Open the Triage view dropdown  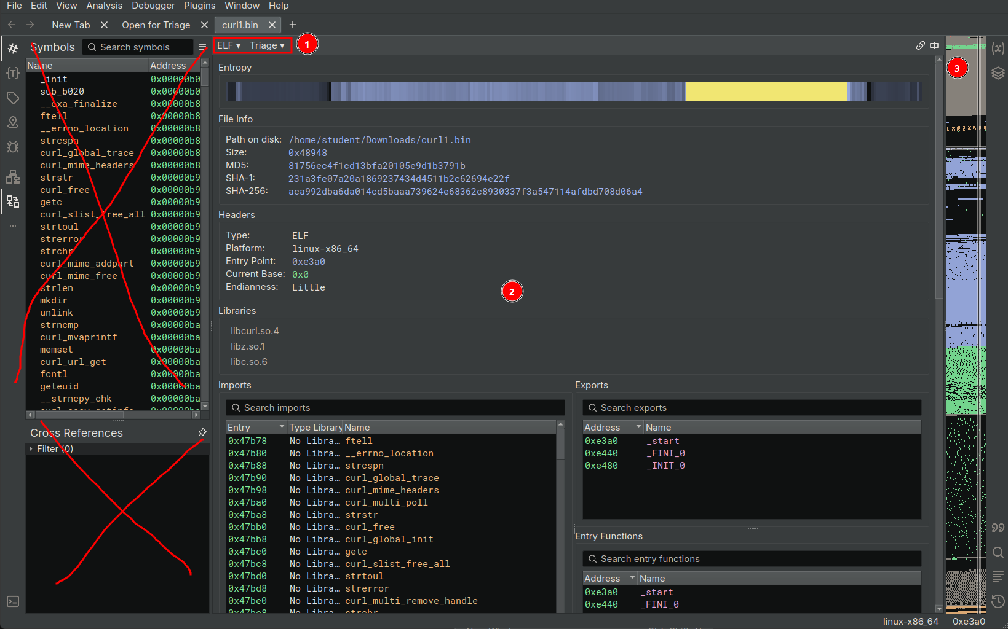click(267, 45)
